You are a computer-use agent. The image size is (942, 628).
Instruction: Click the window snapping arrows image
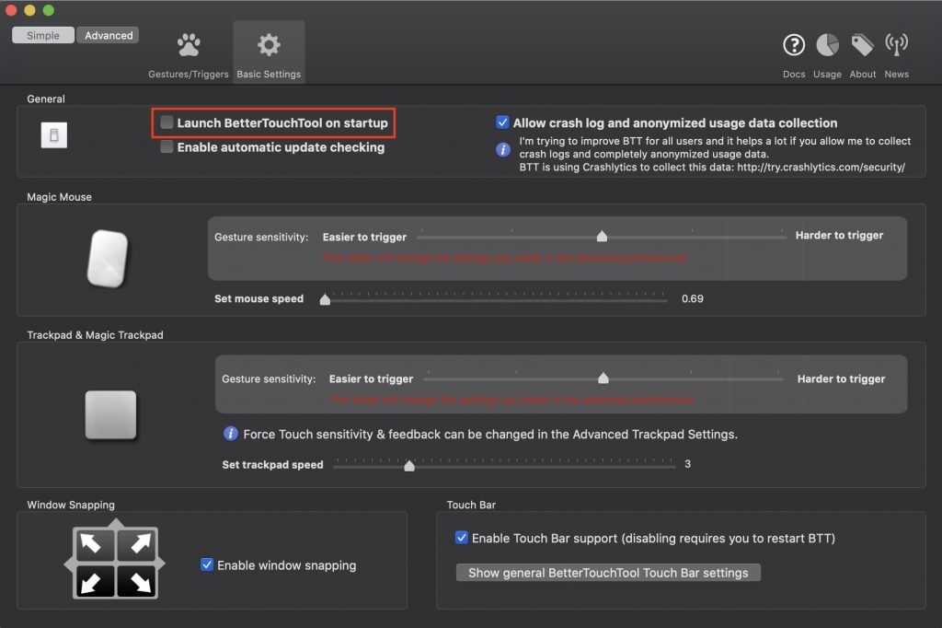(115, 561)
